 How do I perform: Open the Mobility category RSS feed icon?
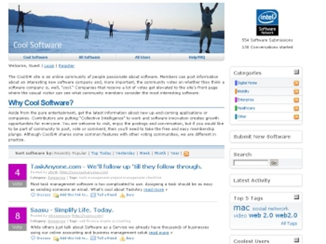pyautogui.click(x=296, y=91)
